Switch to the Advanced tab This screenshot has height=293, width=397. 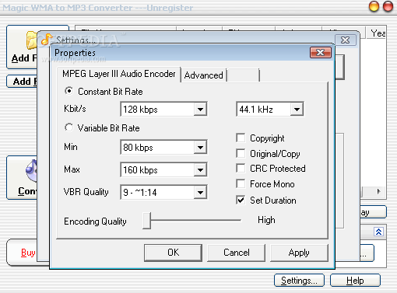(x=204, y=75)
